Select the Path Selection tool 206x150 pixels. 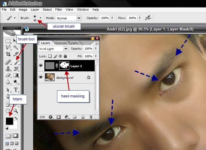(8, 90)
